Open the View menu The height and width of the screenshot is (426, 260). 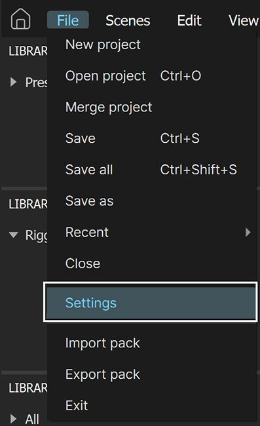coord(244,20)
